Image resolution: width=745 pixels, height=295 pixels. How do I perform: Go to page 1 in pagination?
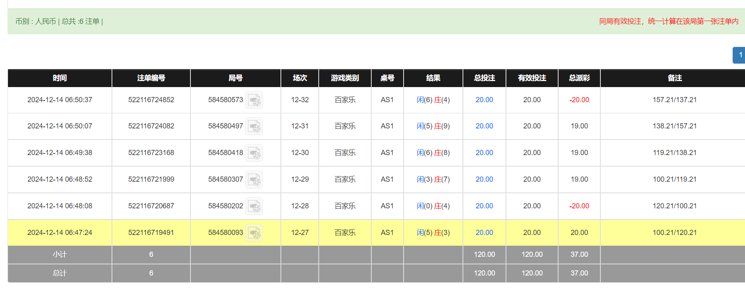click(x=739, y=55)
